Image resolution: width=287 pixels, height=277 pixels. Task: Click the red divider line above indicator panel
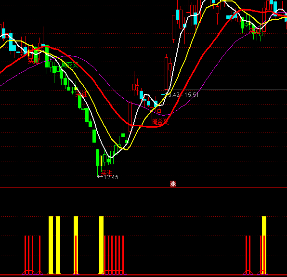pos(143,188)
